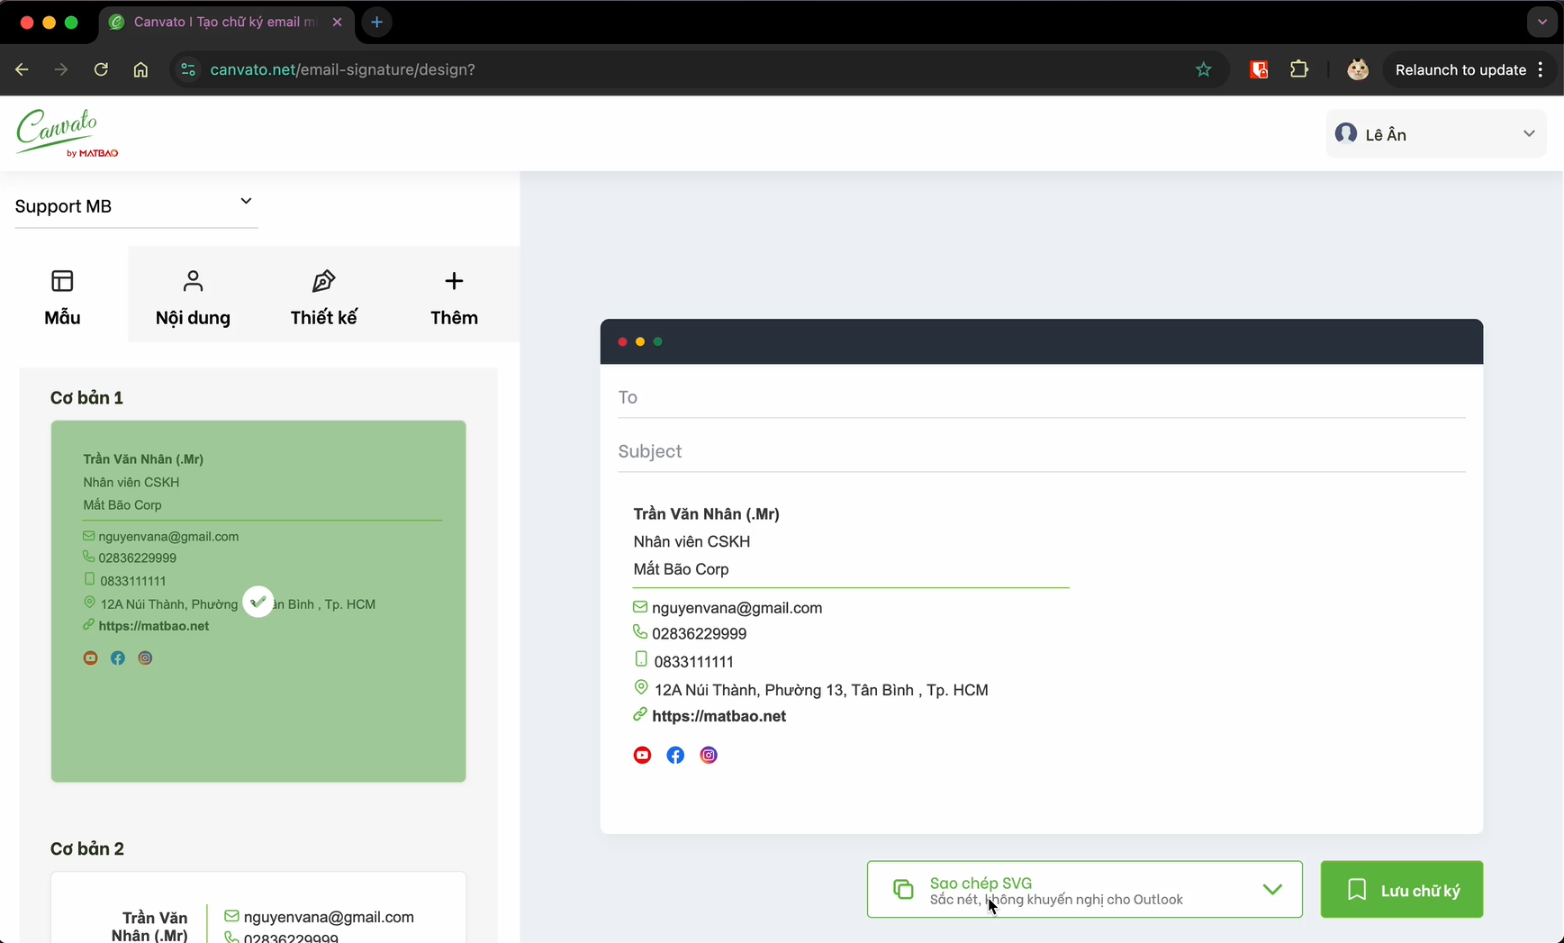The width and height of the screenshot is (1564, 943).
Task: Expand the Sao chép SVG options chevron
Action: (1271, 890)
